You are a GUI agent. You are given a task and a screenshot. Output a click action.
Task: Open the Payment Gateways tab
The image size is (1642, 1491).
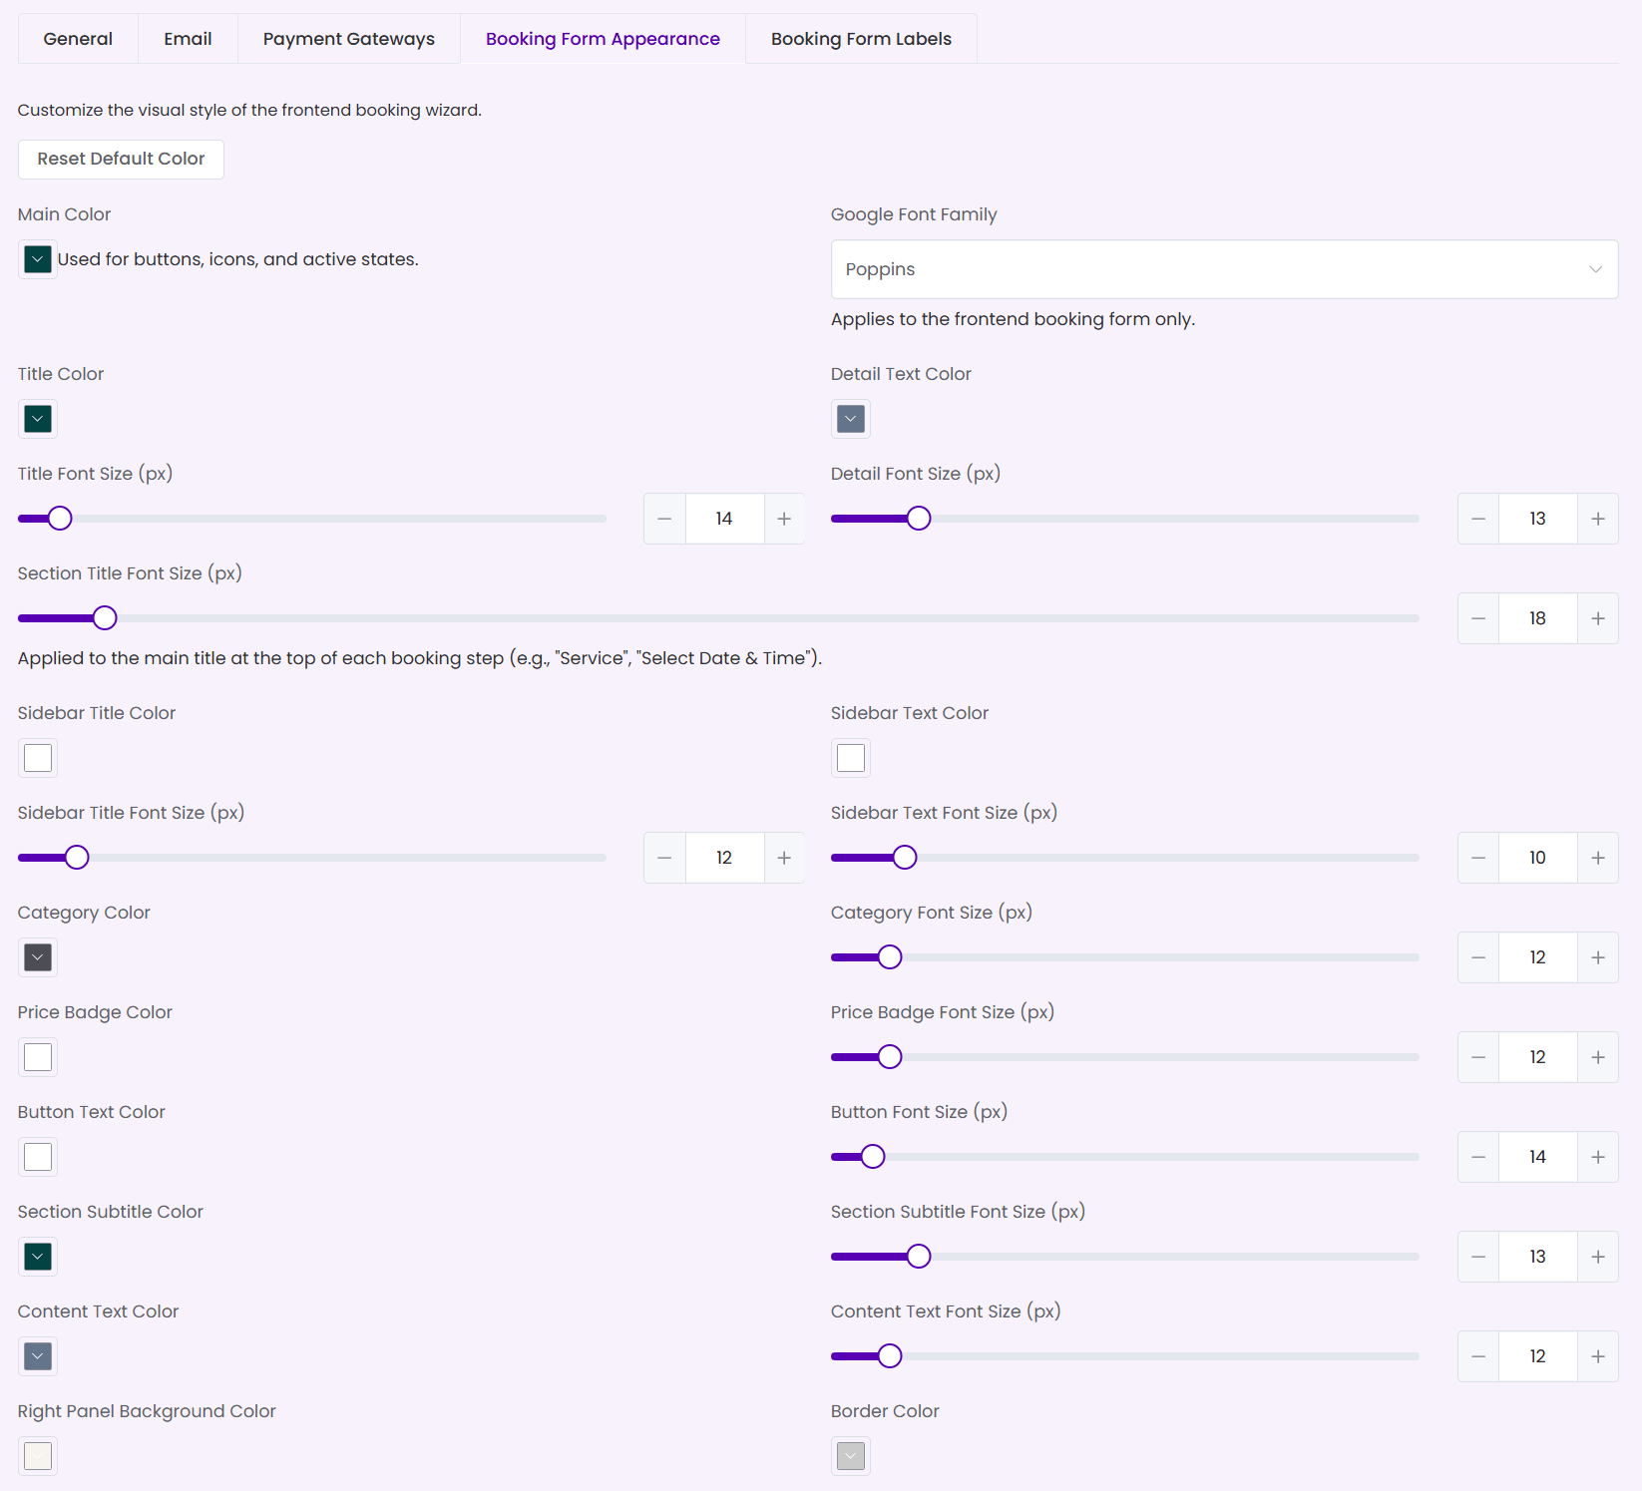click(x=349, y=39)
